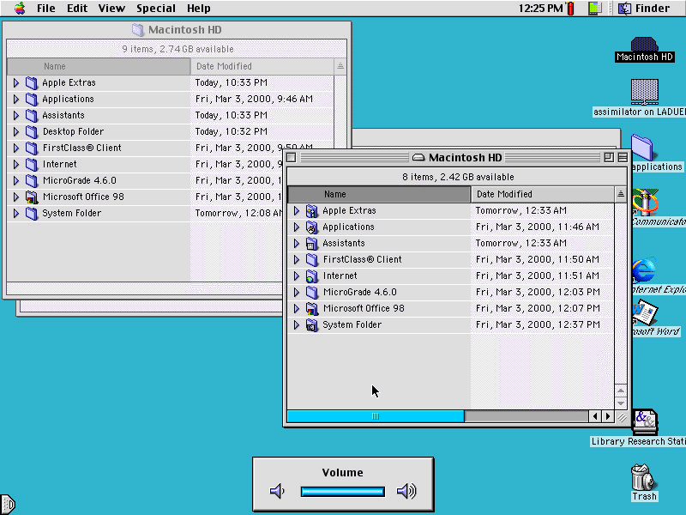The image size is (686, 515).
Task: Select the assimilator network volume icon
Action: tap(644, 93)
